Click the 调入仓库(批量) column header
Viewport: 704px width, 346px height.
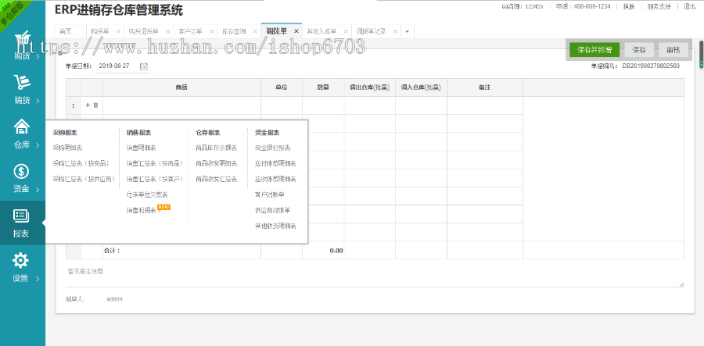[421, 87]
